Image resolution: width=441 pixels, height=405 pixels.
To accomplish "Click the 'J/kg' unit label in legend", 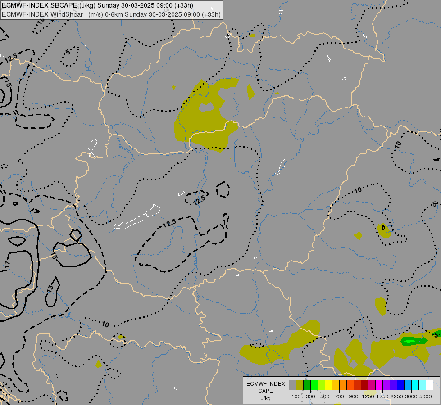I will coord(265,398).
